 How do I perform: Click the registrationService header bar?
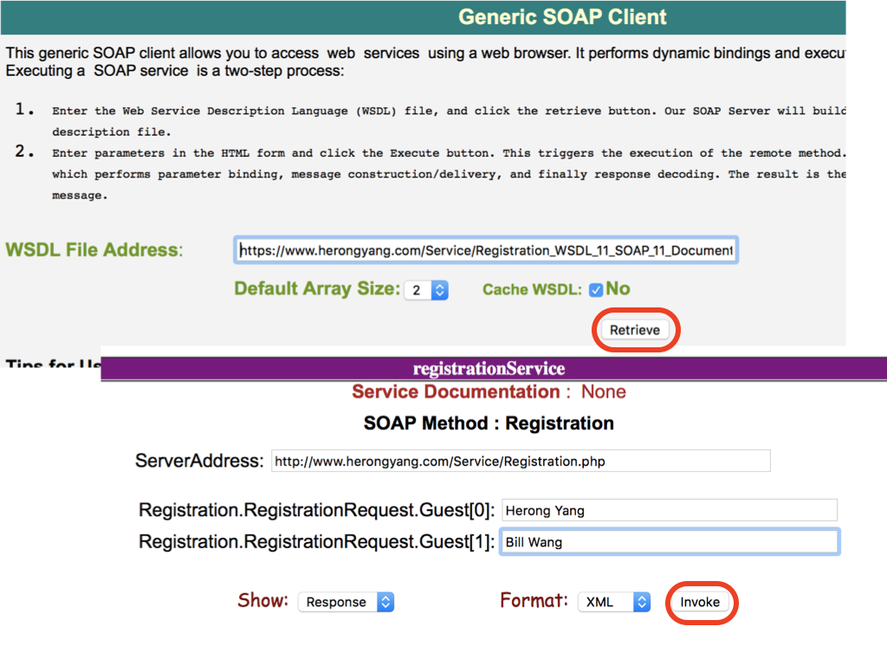point(489,368)
